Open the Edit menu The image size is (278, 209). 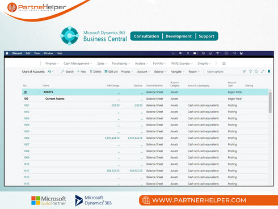click(28, 53)
